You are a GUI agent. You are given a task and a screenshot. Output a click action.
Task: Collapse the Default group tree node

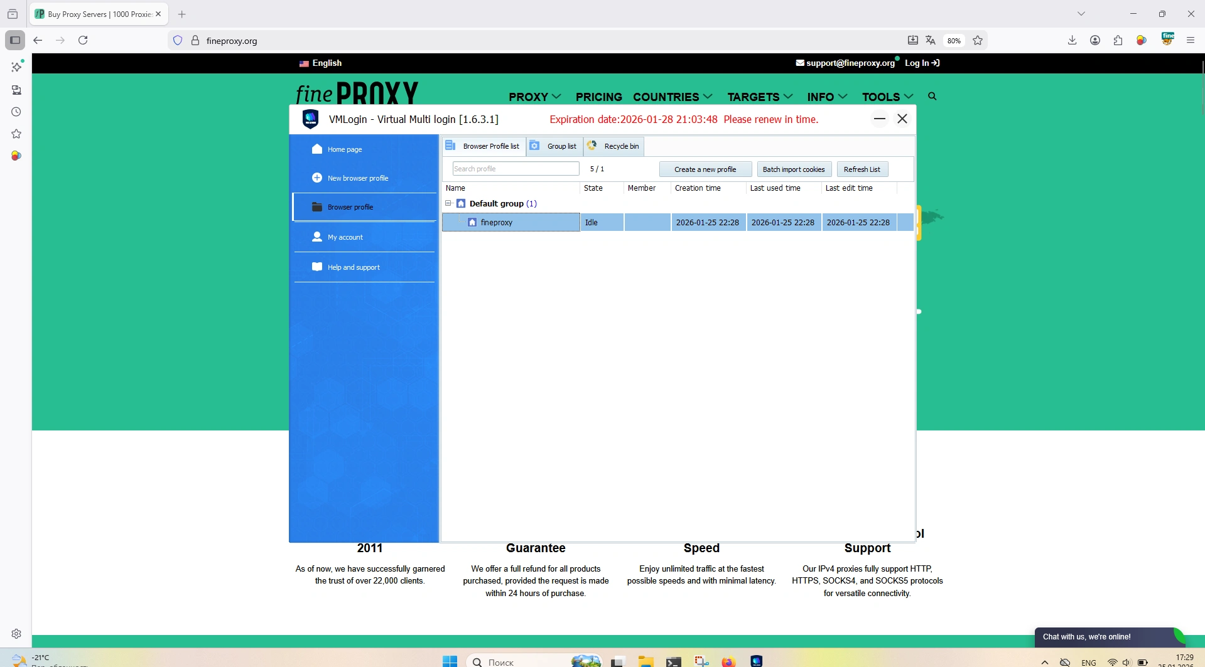tap(448, 203)
